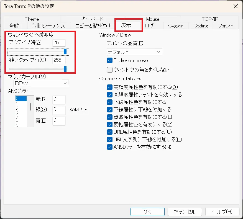Open the Coding settings tab
243x219 pixels.
pos(200,26)
